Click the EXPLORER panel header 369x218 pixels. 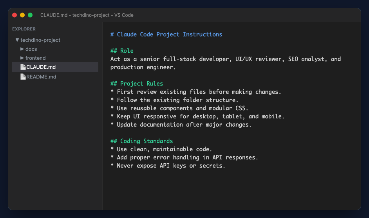(x=24, y=29)
